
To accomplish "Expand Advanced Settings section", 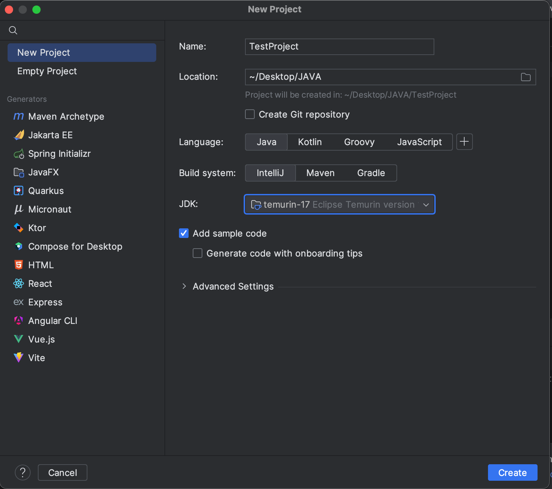I will (184, 286).
